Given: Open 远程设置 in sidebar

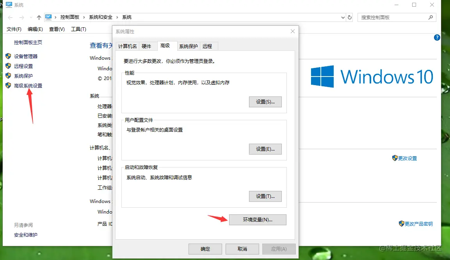Looking at the screenshot, I should (x=23, y=66).
